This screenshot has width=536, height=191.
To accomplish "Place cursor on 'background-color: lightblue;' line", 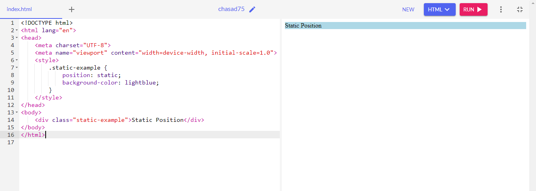I will [111, 83].
